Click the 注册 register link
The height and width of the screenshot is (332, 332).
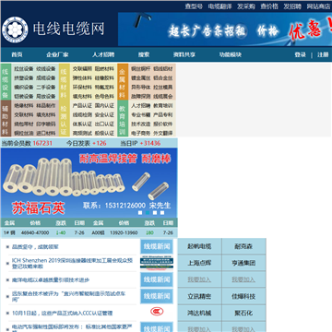pyautogui.click(x=323, y=54)
